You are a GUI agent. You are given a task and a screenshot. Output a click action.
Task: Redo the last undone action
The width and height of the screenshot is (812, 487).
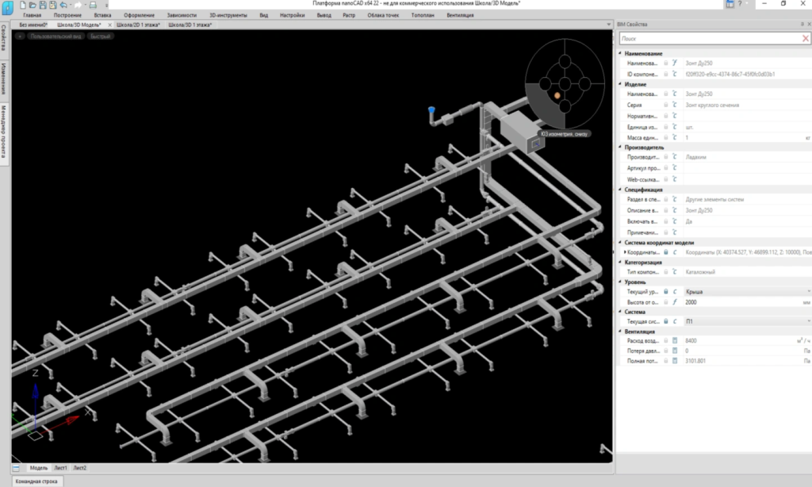[79, 5]
